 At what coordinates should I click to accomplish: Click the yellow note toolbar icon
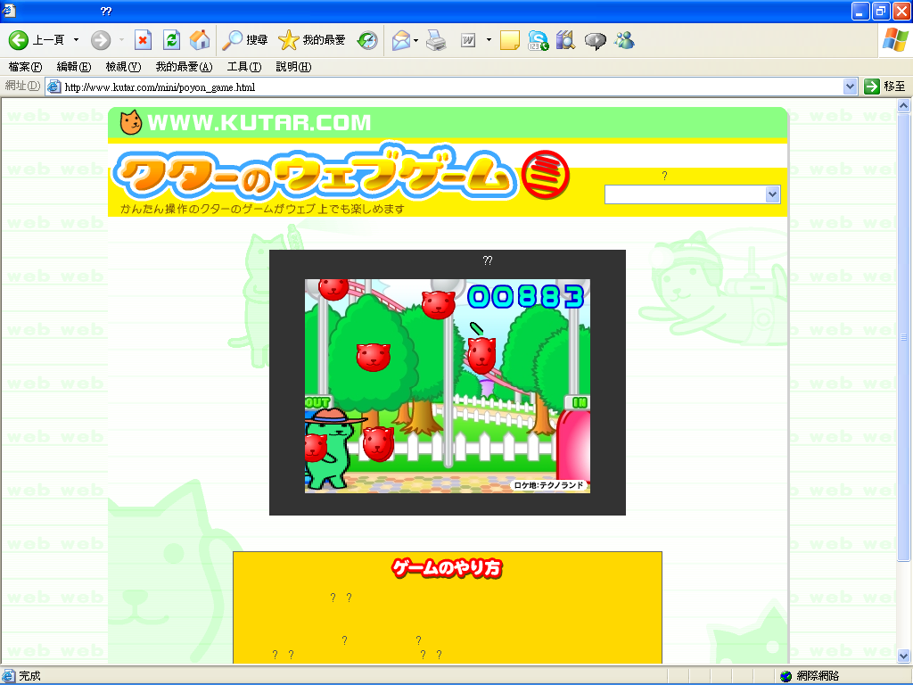tap(509, 40)
